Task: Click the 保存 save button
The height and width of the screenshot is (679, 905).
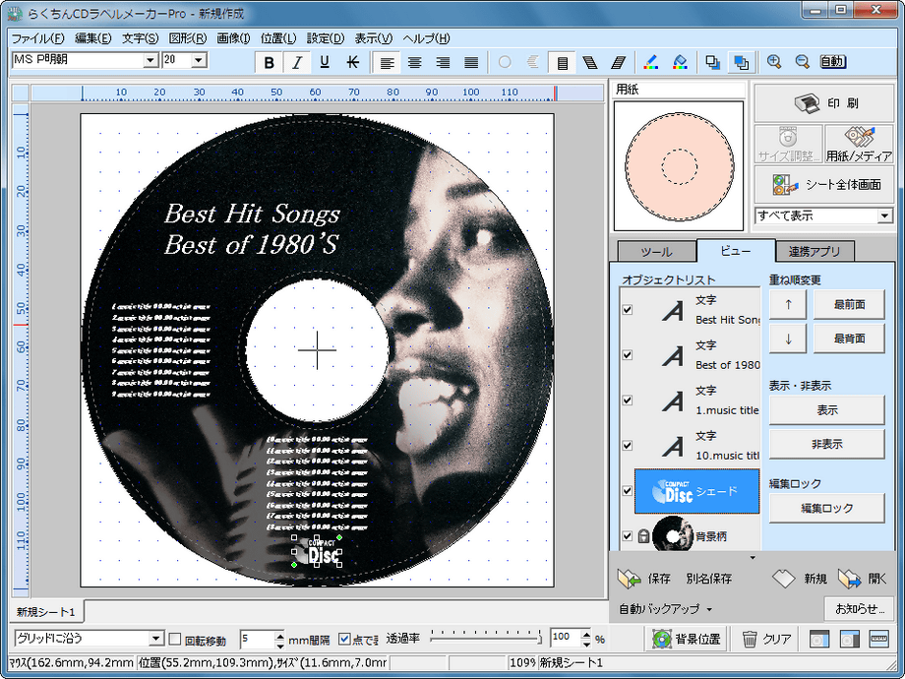Action: [644, 579]
